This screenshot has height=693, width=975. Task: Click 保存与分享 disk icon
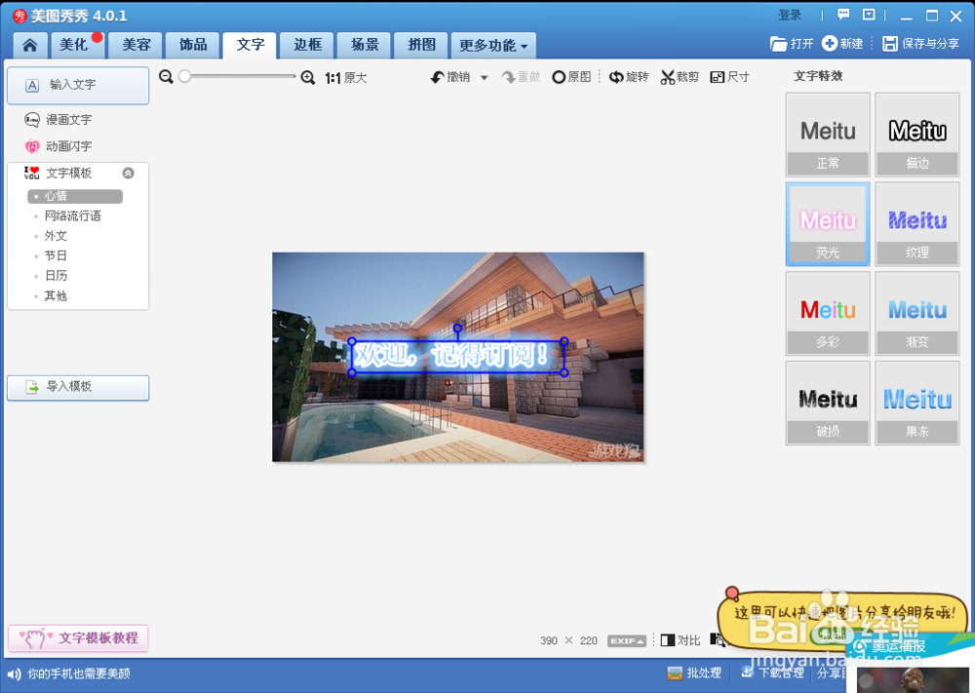[890, 44]
